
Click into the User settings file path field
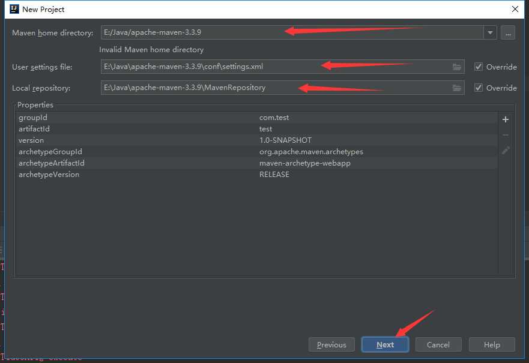coord(282,67)
